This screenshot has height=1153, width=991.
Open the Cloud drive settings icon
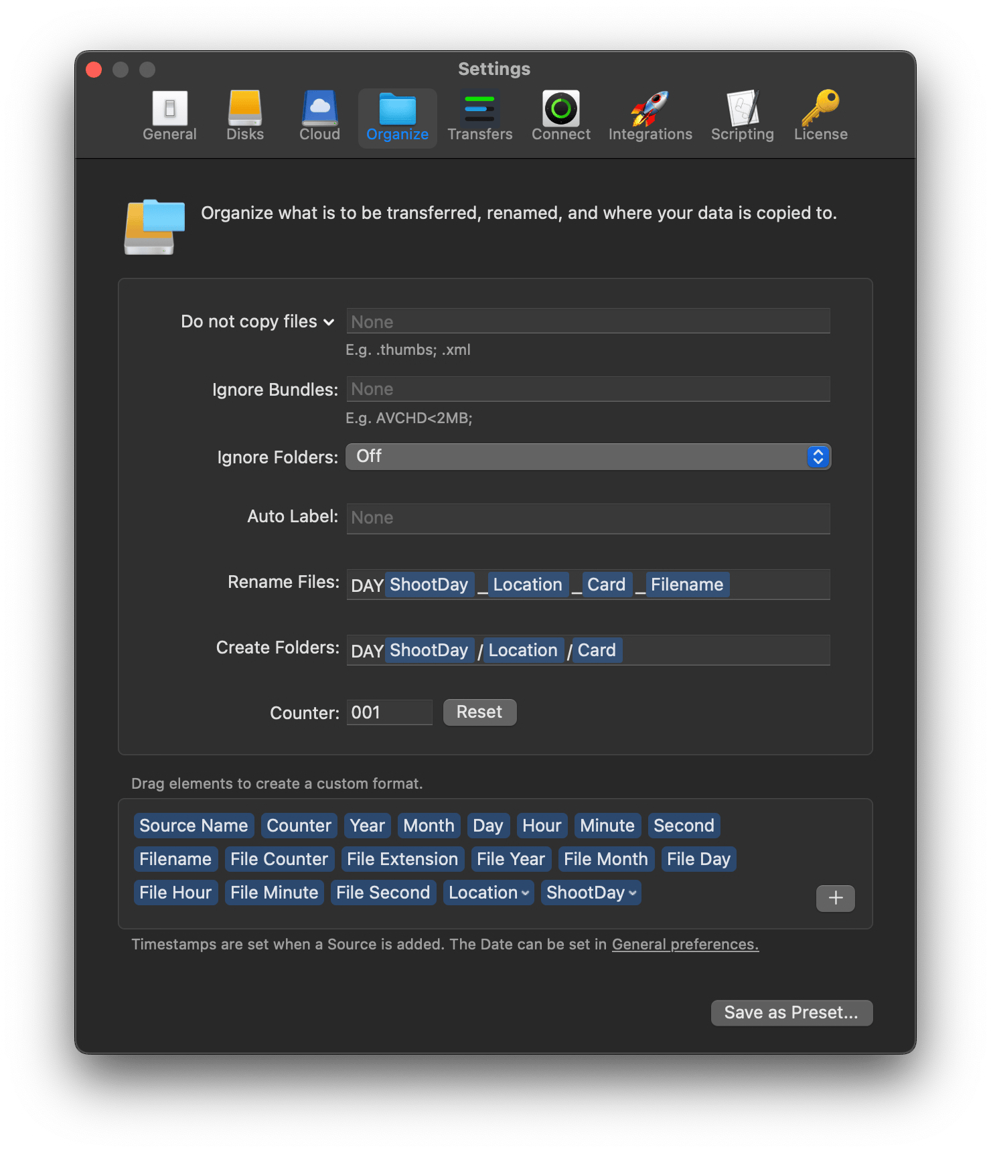click(x=319, y=108)
